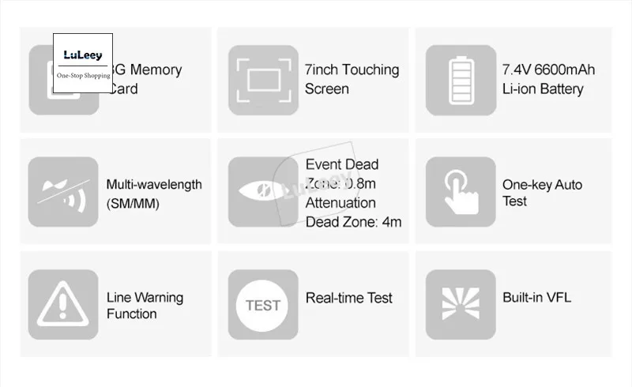This screenshot has height=387, width=632.
Task: Click the Li-ion battery icon
Action: 461,80
